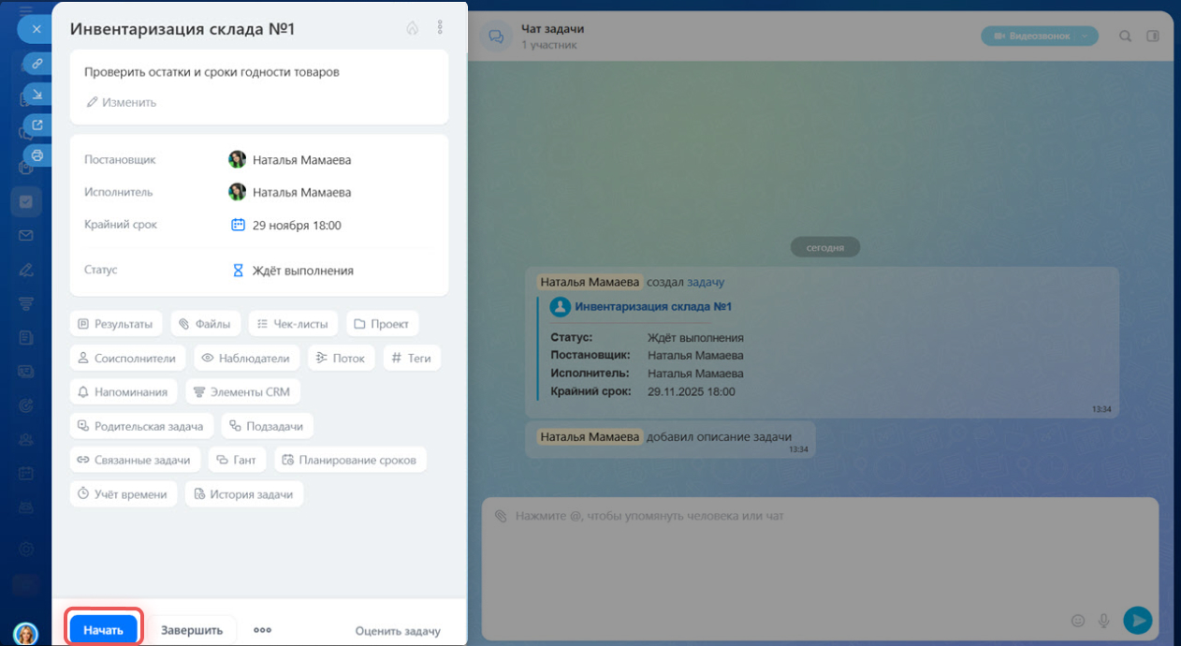
Task: View the История задачи
Action: click(x=244, y=494)
